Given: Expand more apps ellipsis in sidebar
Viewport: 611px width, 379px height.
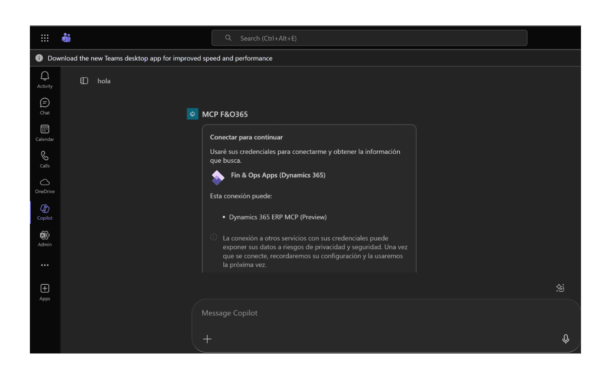Looking at the screenshot, I should pos(45,265).
